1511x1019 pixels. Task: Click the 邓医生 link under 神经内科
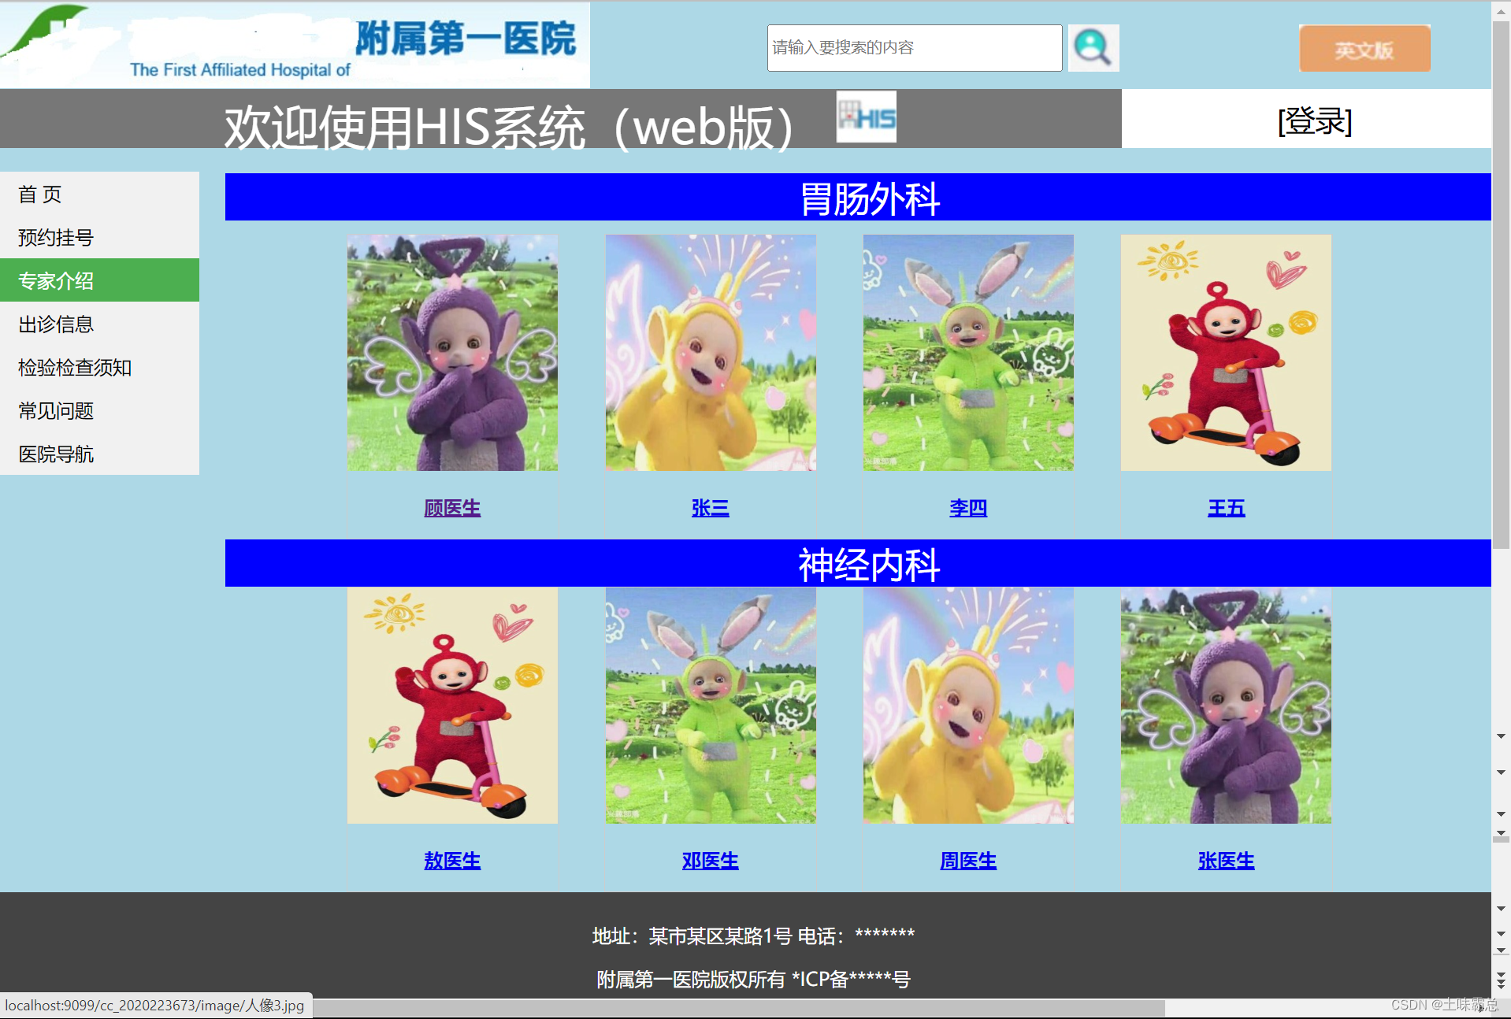(709, 861)
